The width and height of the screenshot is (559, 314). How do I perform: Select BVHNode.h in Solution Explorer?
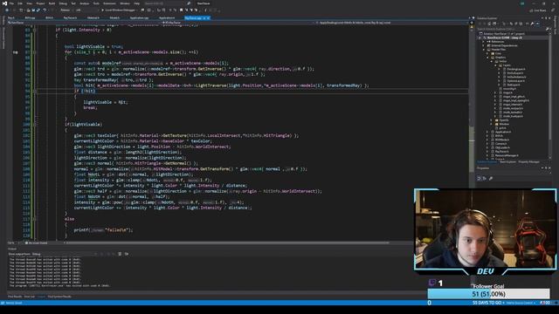pyautogui.click(x=502, y=140)
